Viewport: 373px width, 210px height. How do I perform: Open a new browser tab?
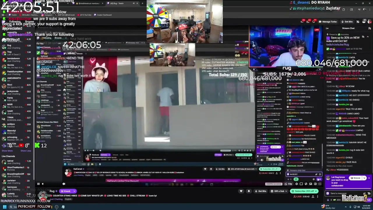point(142,3)
